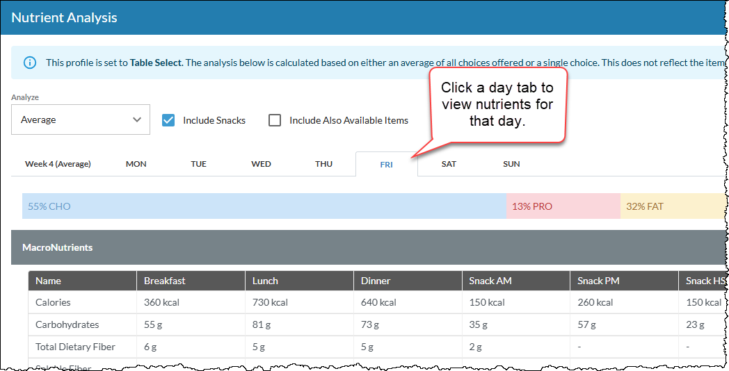Click the blue info icon in the banner
Screen dimensions: 729x371
[x=30, y=63]
